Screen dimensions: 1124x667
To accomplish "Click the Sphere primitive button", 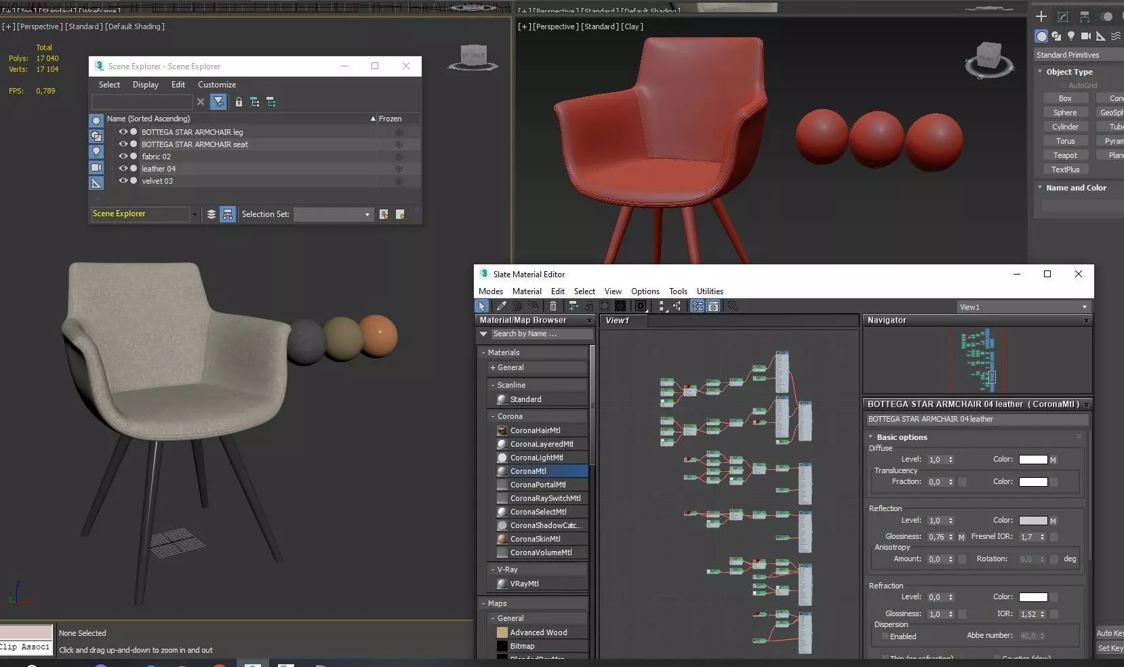I will coord(1065,113).
